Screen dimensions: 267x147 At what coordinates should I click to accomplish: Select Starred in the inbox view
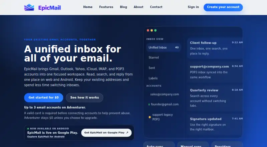pyautogui.click(x=164, y=57)
